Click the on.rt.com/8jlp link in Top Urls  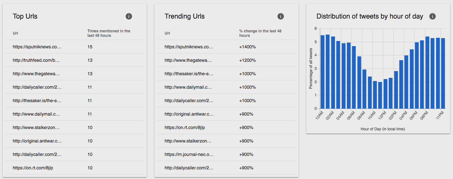[31, 168]
